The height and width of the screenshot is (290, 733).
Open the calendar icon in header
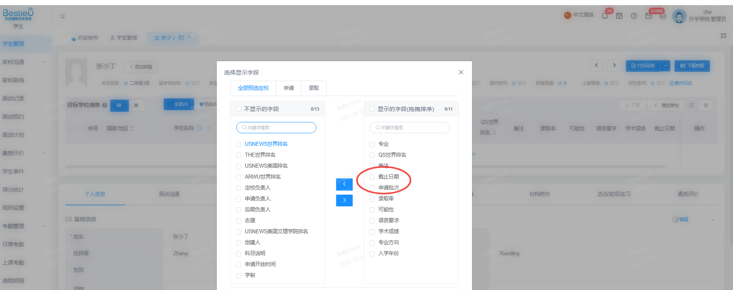[x=619, y=16]
